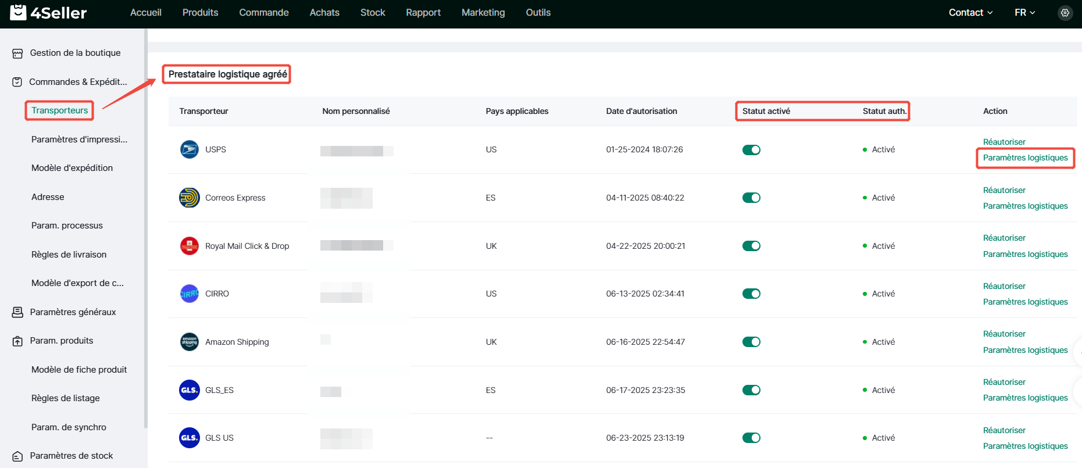Click Réautoriser for CIRRO
The width and height of the screenshot is (1082, 468).
point(1004,286)
